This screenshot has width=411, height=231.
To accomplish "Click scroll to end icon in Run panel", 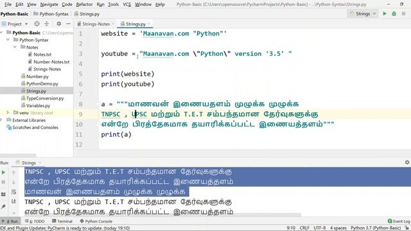I will coord(13,201).
